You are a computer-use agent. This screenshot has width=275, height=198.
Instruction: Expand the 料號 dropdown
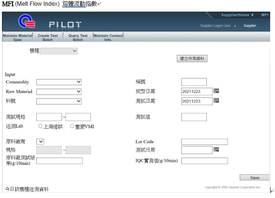tap(59, 101)
